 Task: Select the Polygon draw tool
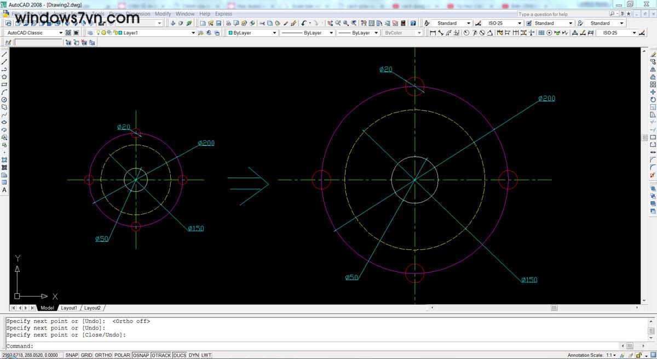point(4,77)
